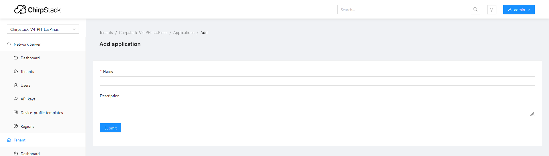Submit the new application form
Screen dimensions: 549x156
coord(110,128)
